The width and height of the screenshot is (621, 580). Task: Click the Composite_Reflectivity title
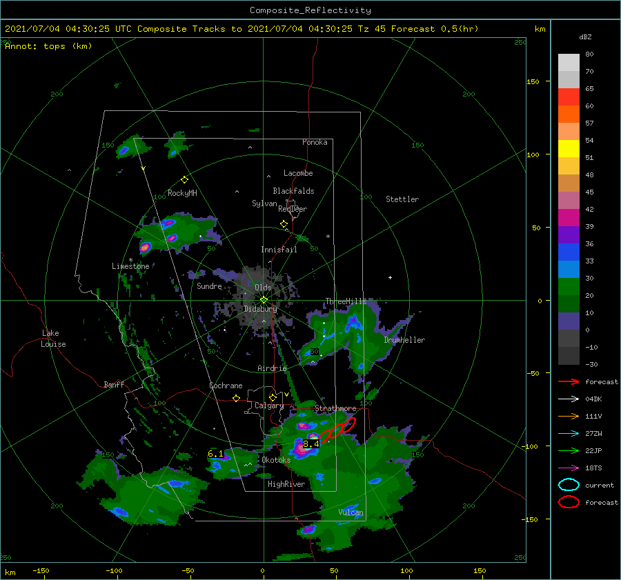point(310,10)
